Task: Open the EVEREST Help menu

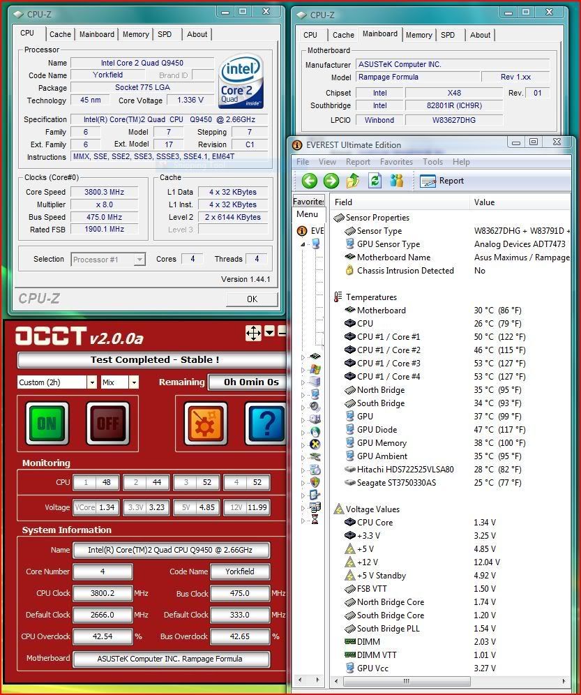Action: click(461, 162)
